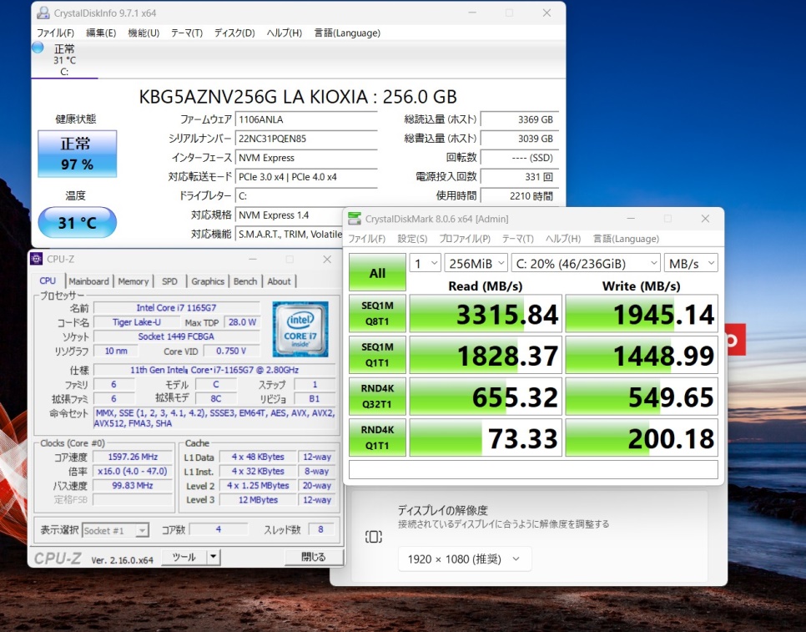This screenshot has height=632, width=806.
Task: Click the SEQ1M Q8T1 write result 1945.14
Action: coord(642,313)
